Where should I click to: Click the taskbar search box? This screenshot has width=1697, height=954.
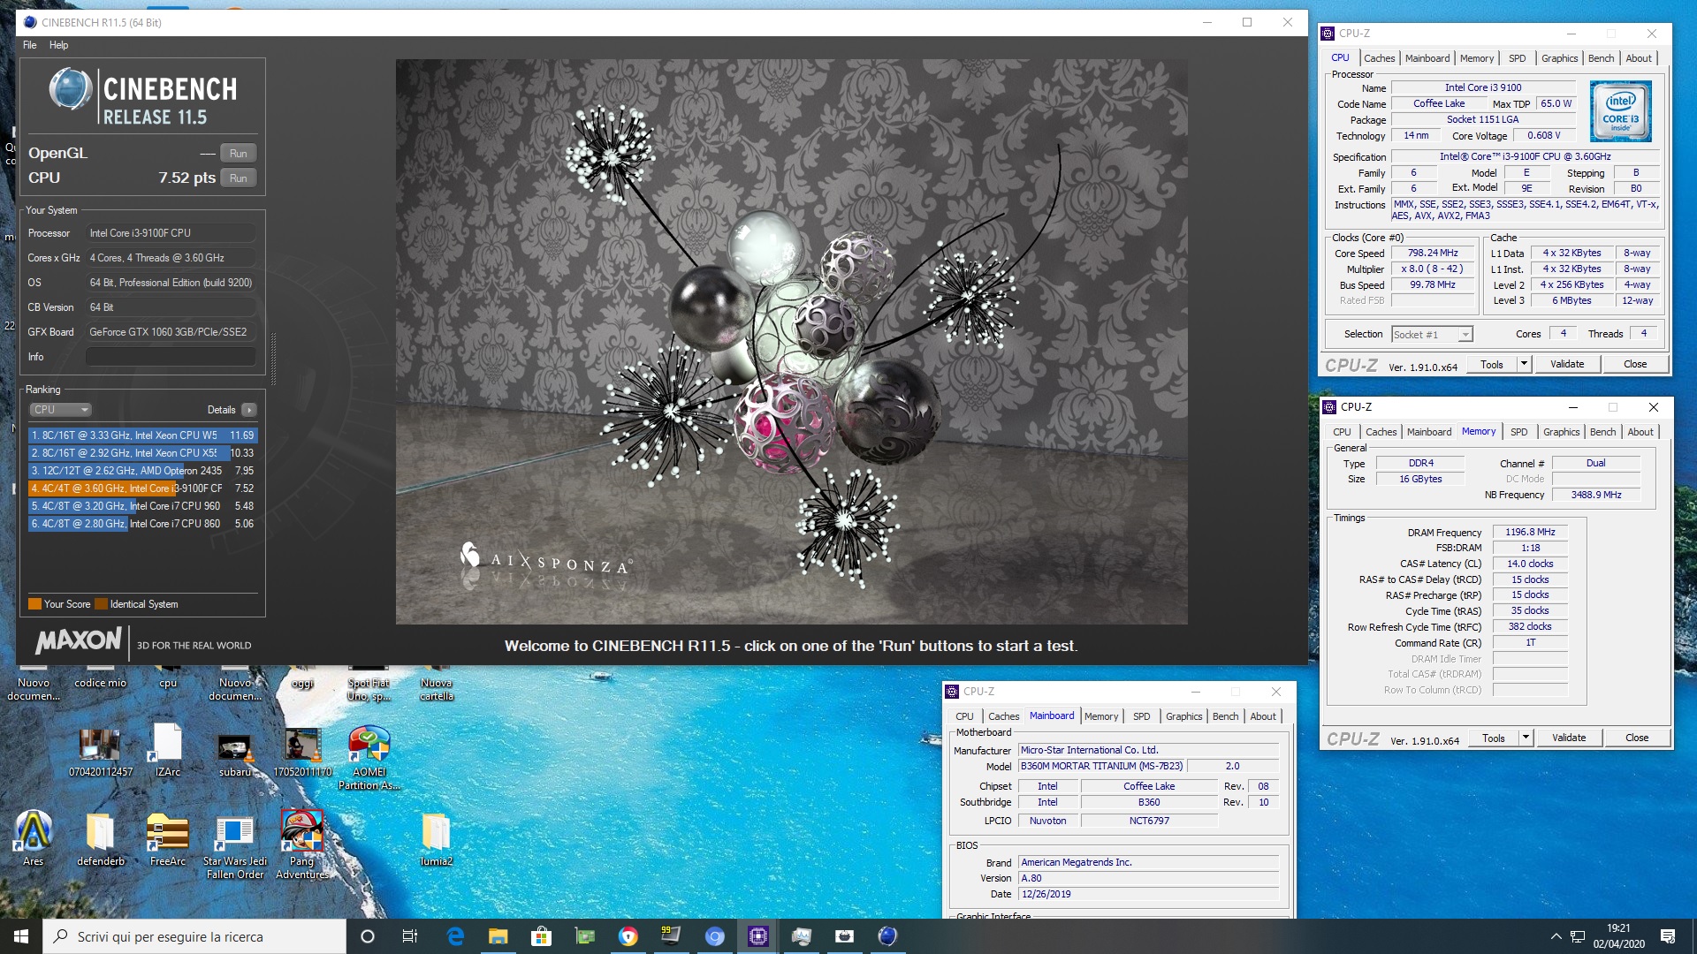[x=194, y=936]
